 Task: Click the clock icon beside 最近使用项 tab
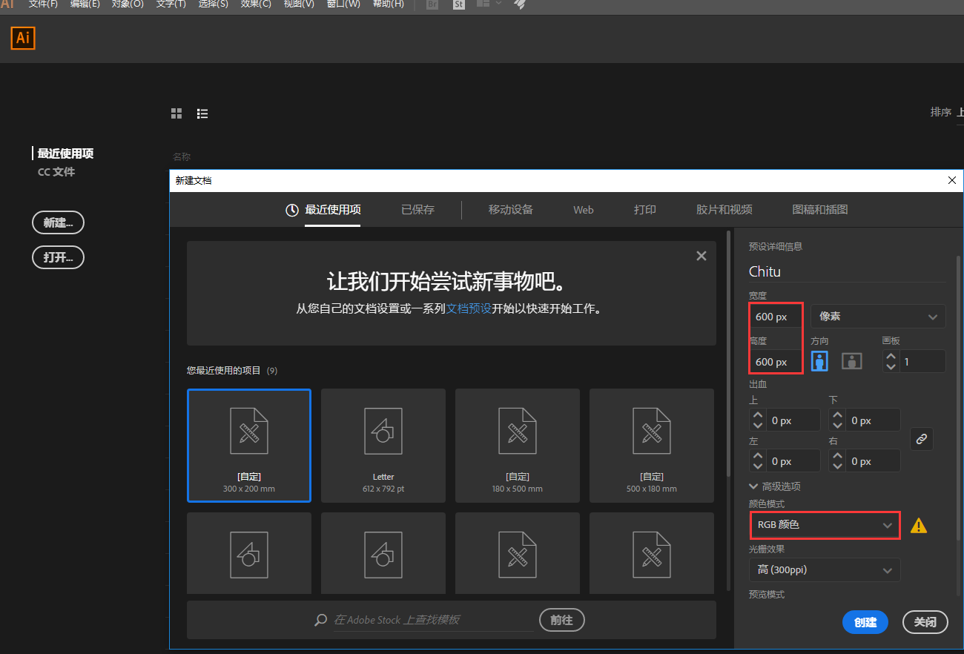[x=292, y=210]
